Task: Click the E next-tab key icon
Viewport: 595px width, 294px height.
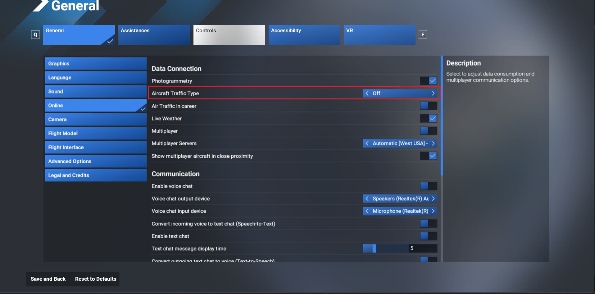Action: [423, 34]
